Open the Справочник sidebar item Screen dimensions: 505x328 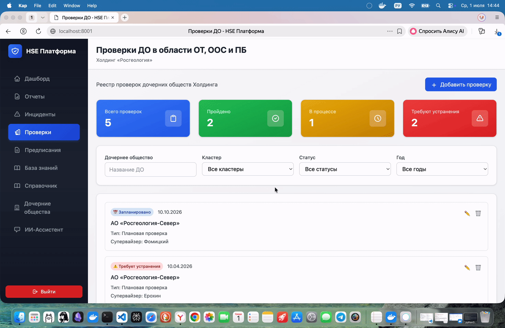click(44, 186)
